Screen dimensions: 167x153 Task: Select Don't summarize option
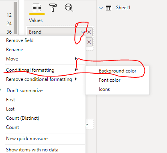[24, 91]
